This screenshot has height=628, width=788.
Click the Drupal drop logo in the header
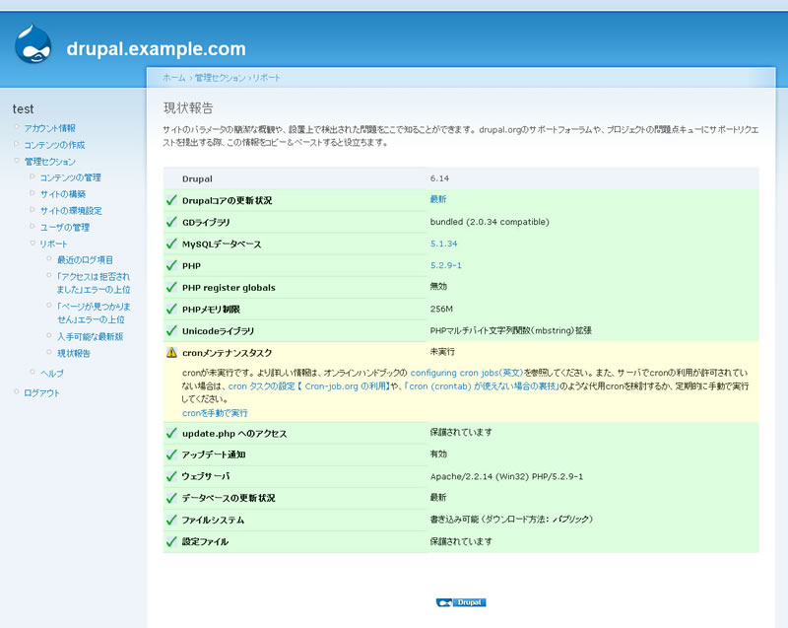[x=33, y=44]
